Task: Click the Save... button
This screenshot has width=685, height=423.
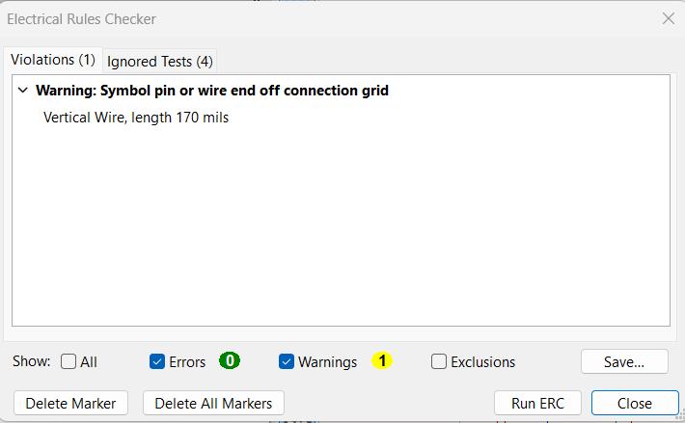Action: click(624, 361)
